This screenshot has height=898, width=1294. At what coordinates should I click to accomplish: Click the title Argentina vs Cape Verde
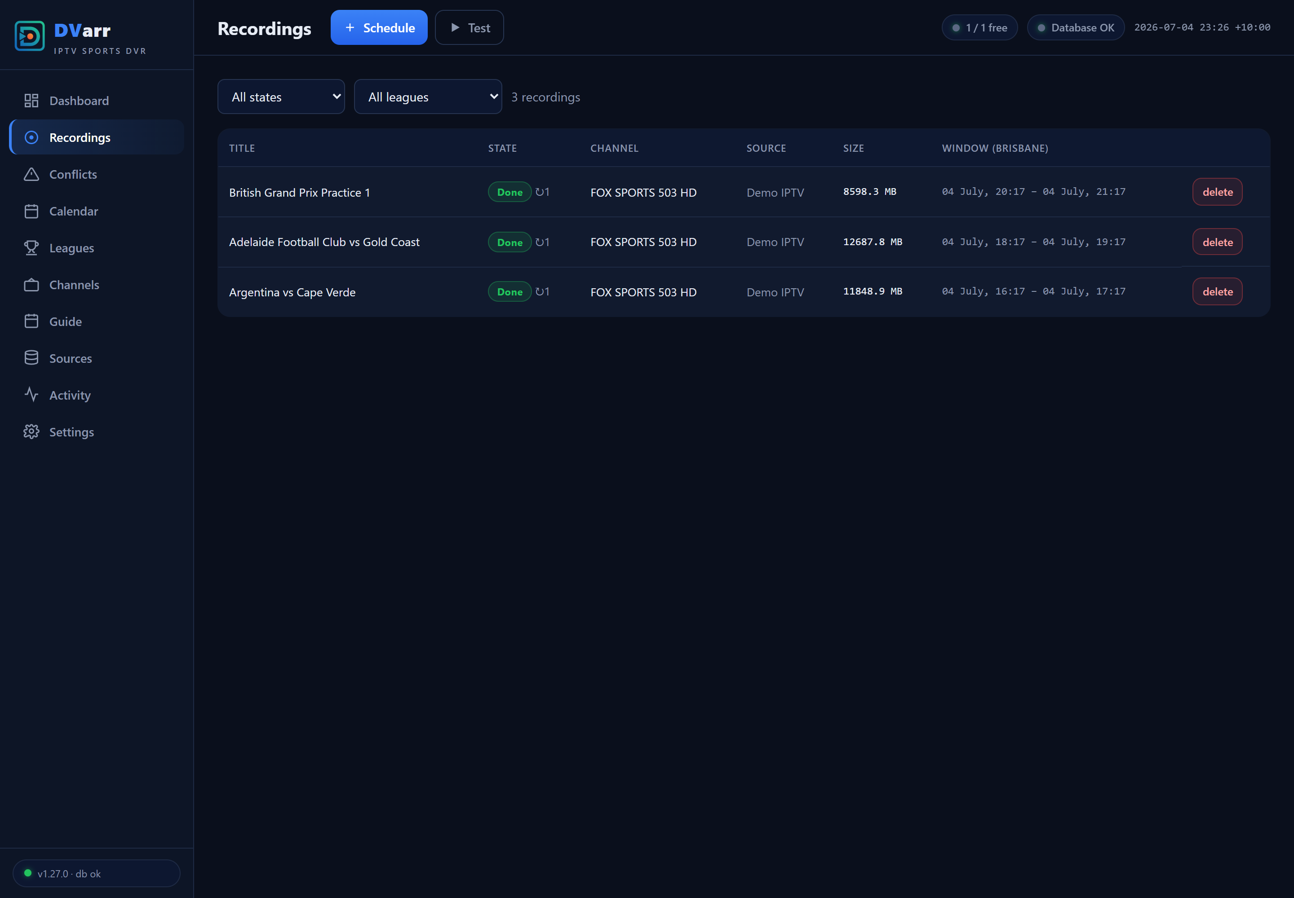pos(292,292)
